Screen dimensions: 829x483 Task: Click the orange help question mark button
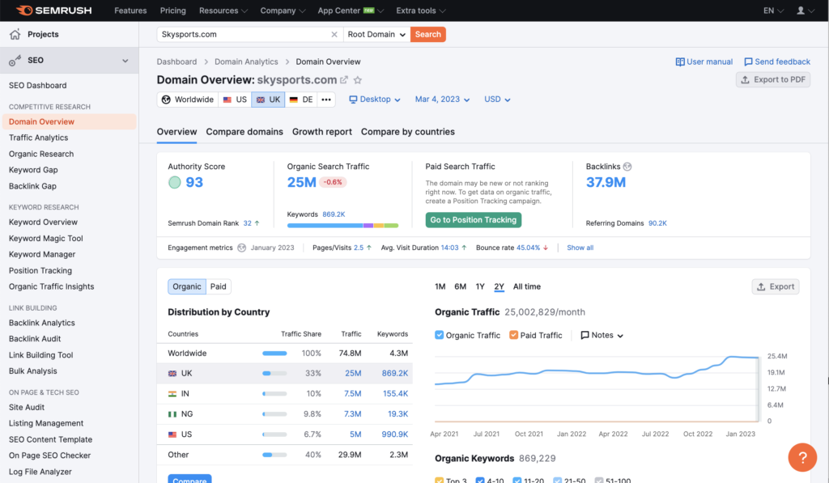coord(802,457)
